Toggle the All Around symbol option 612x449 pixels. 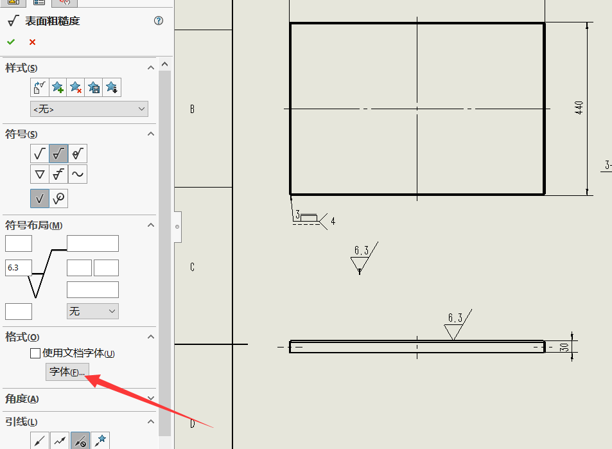click(x=58, y=198)
